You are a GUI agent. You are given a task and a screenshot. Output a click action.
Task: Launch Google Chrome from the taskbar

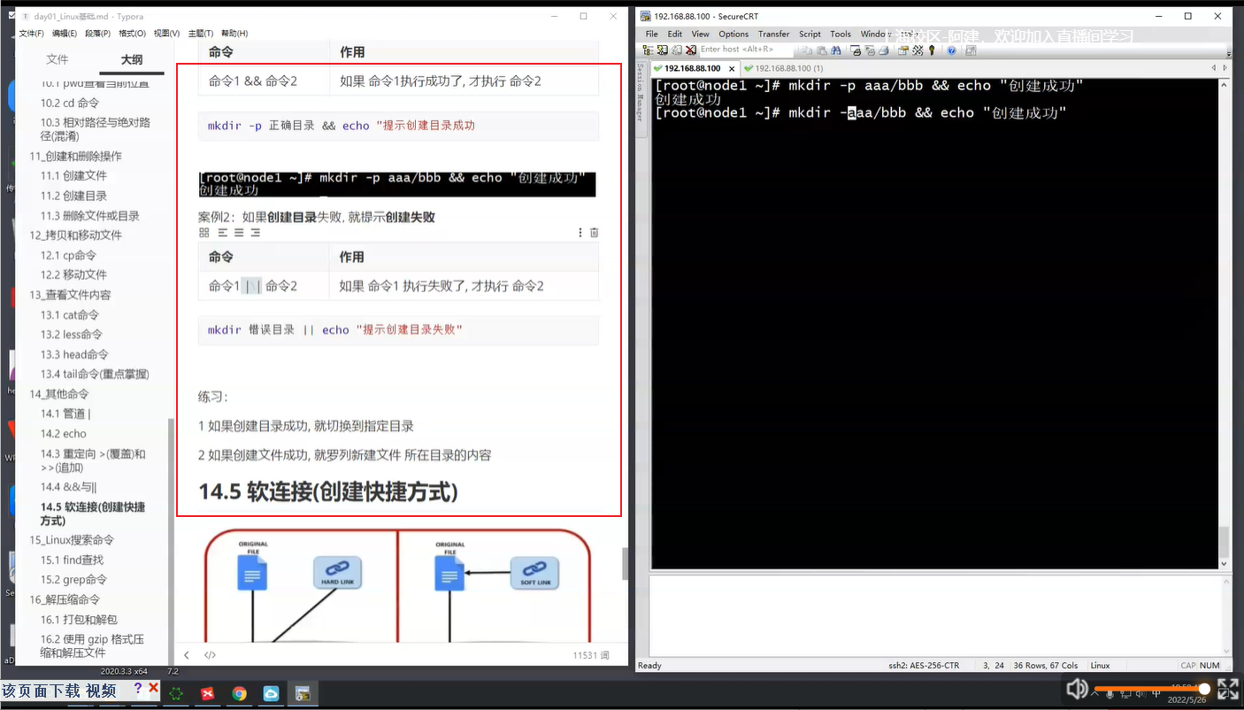point(239,693)
